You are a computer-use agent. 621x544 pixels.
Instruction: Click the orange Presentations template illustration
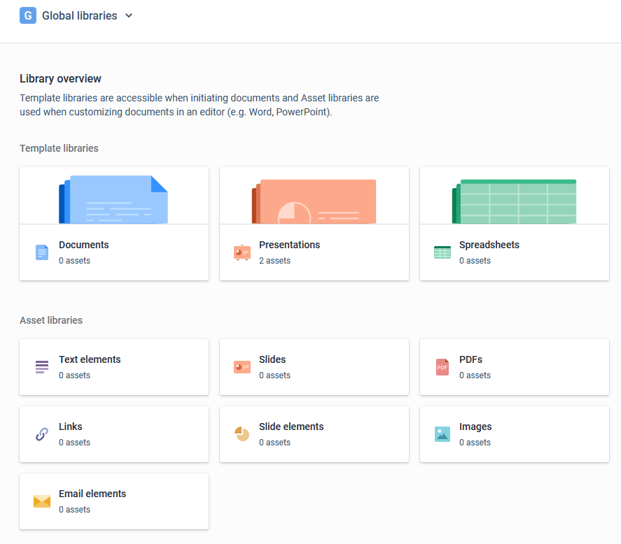(314, 199)
